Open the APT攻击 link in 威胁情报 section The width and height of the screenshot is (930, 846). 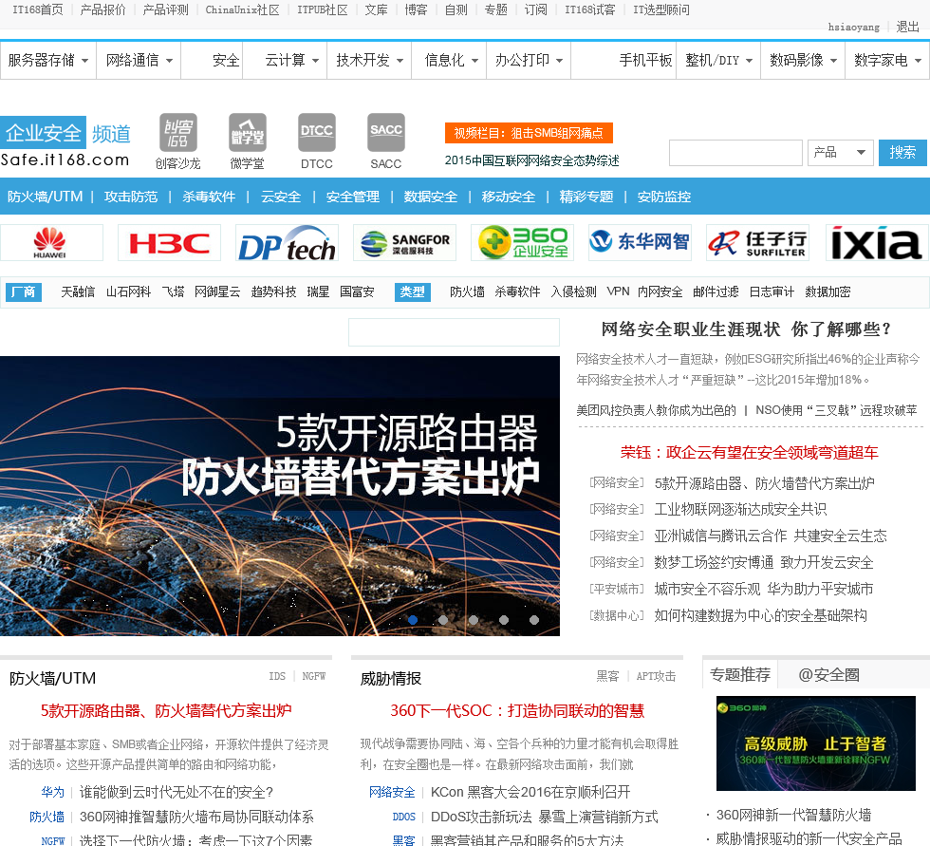[656, 676]
